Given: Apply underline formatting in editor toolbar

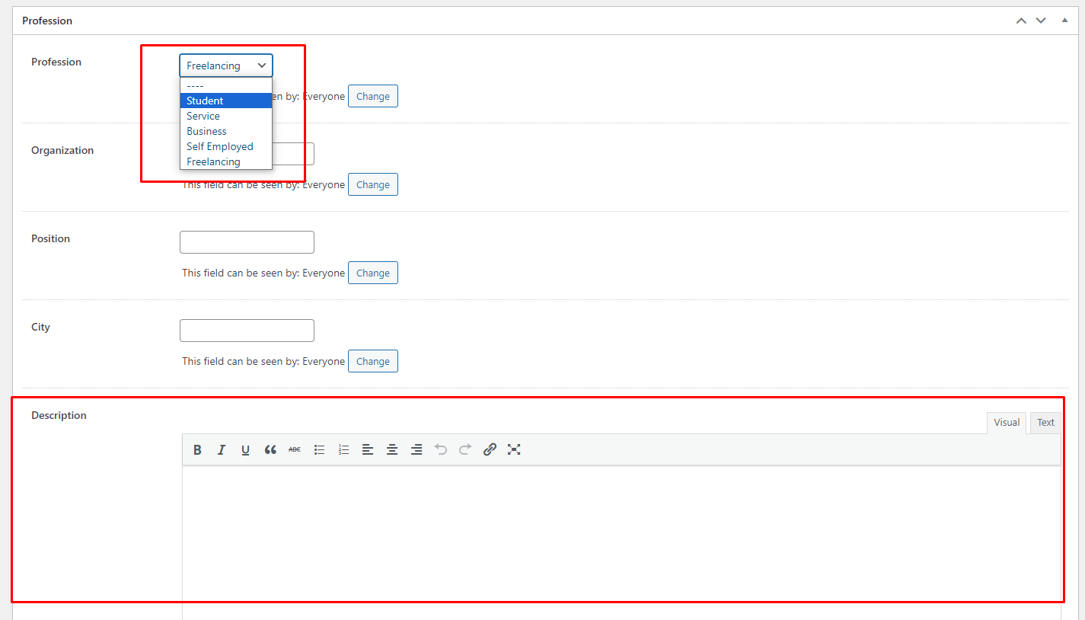Looking at the screenshot, I should [x=246, y=449].
